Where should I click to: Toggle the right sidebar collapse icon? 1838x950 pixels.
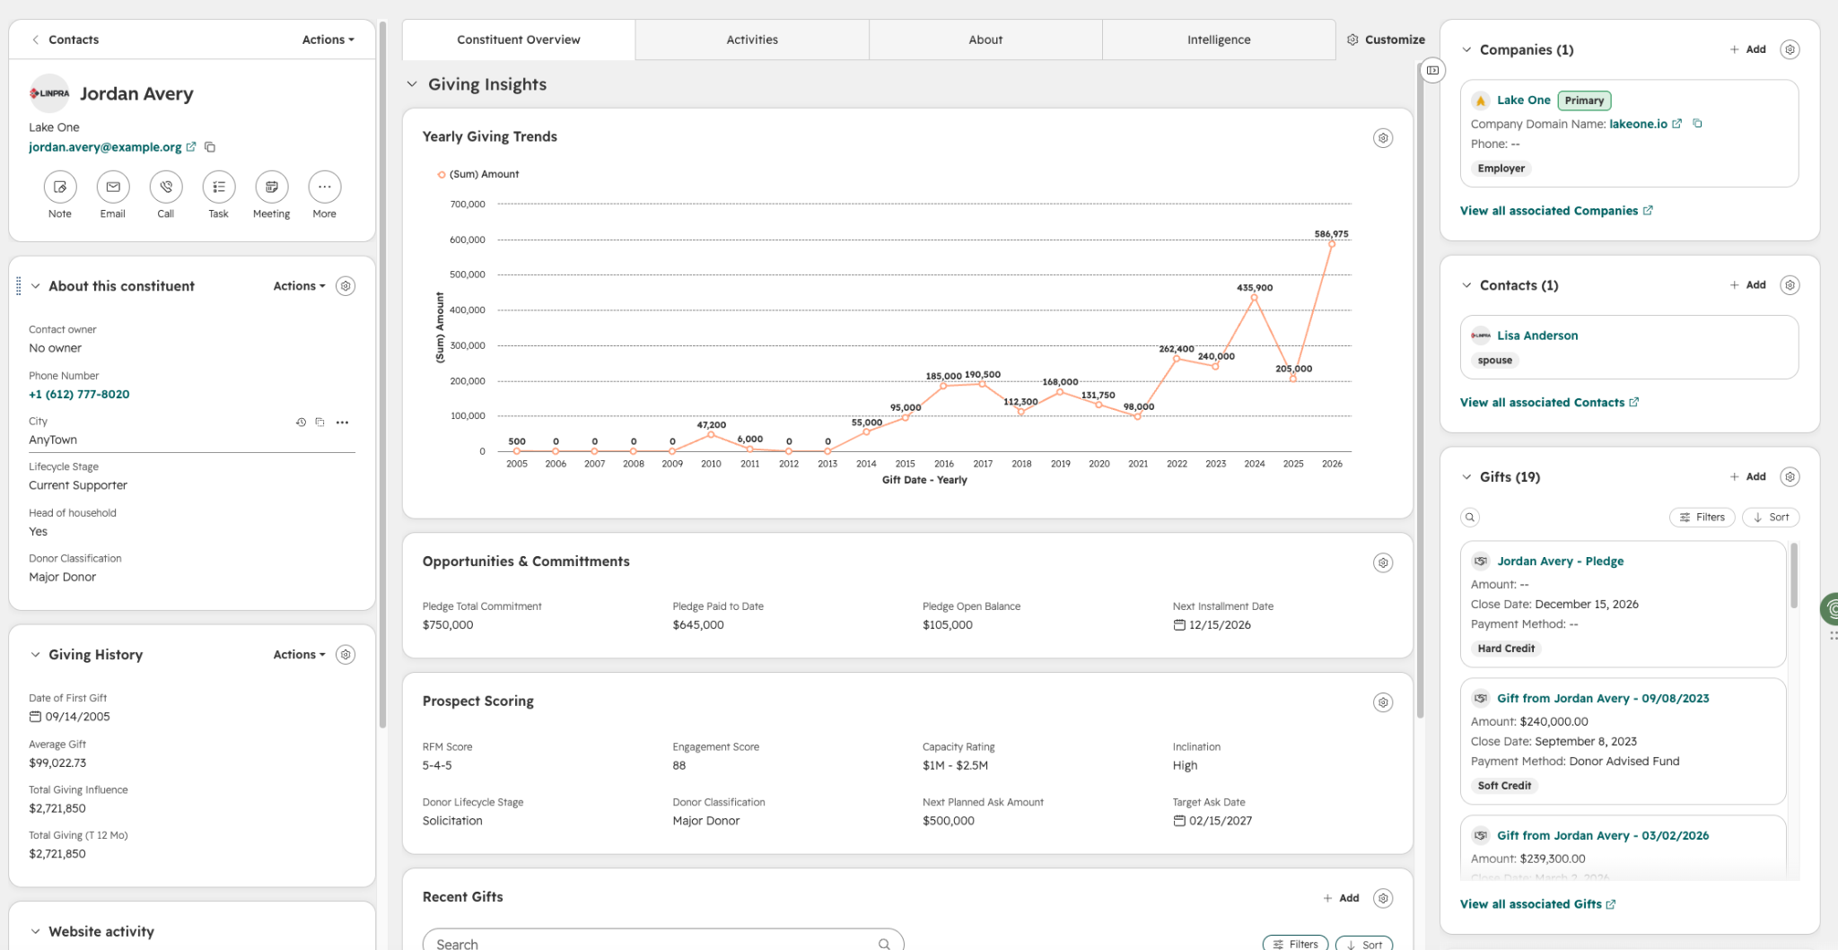pos(1433,70)
